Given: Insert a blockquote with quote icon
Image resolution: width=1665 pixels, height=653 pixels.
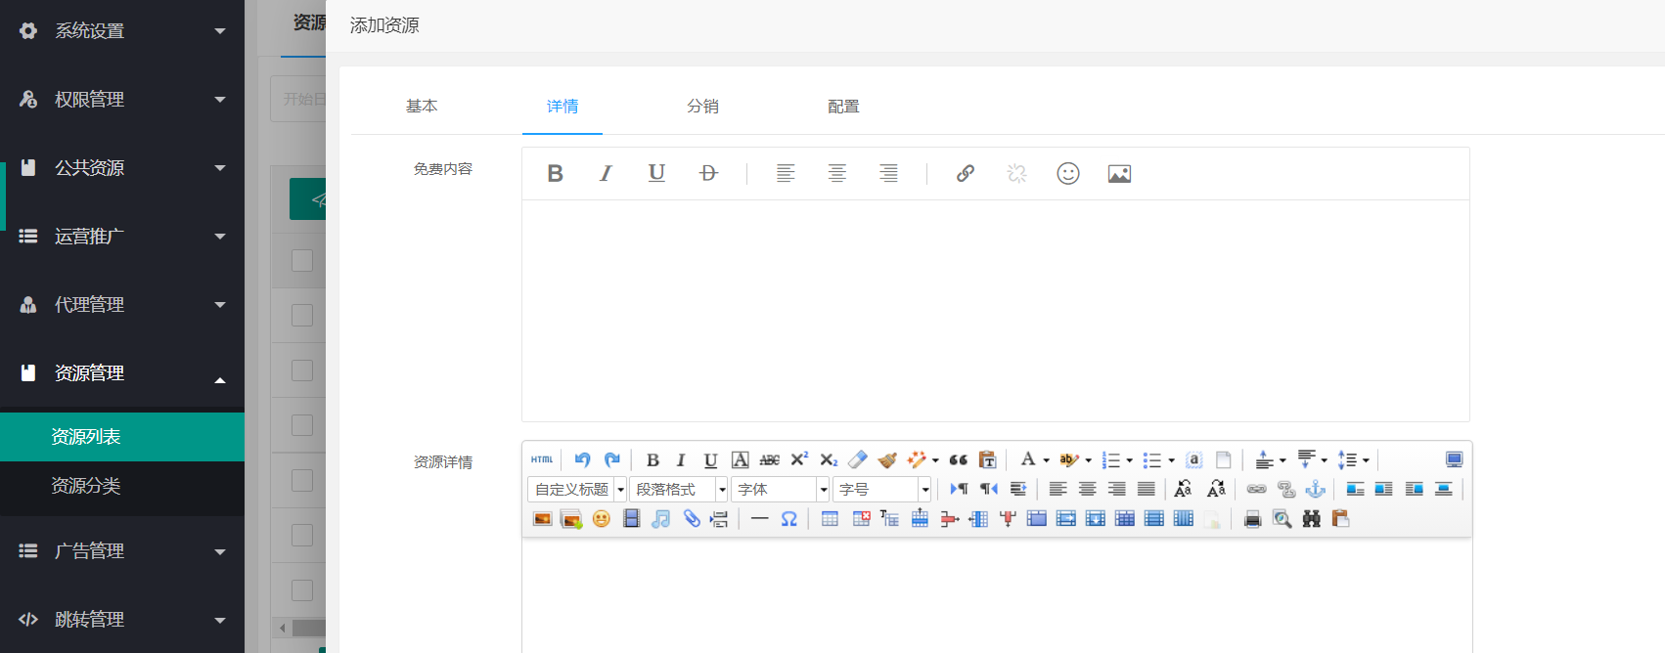Looking at the screenshot, I should click(x=959, y=459).
